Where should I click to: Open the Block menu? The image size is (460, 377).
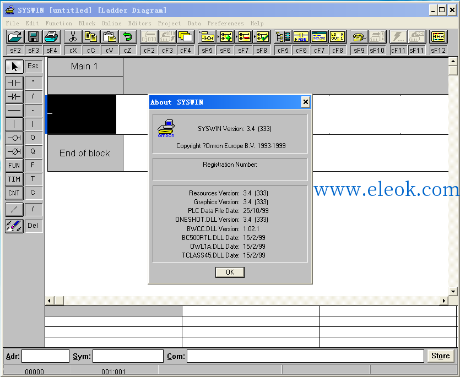coord(87,23)
